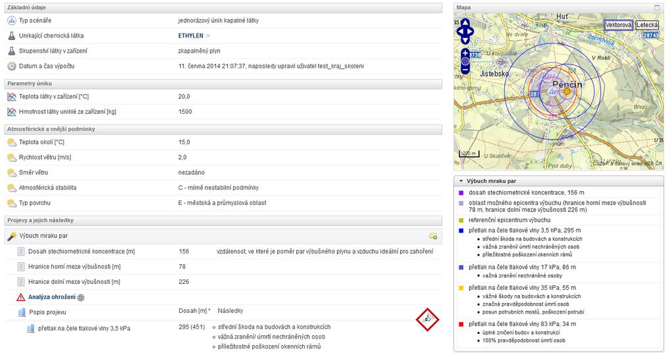Image resolution: width=672 pixels, height=353 pixels.
Task: Pan the map left with the arrow control
Action: 460,32
